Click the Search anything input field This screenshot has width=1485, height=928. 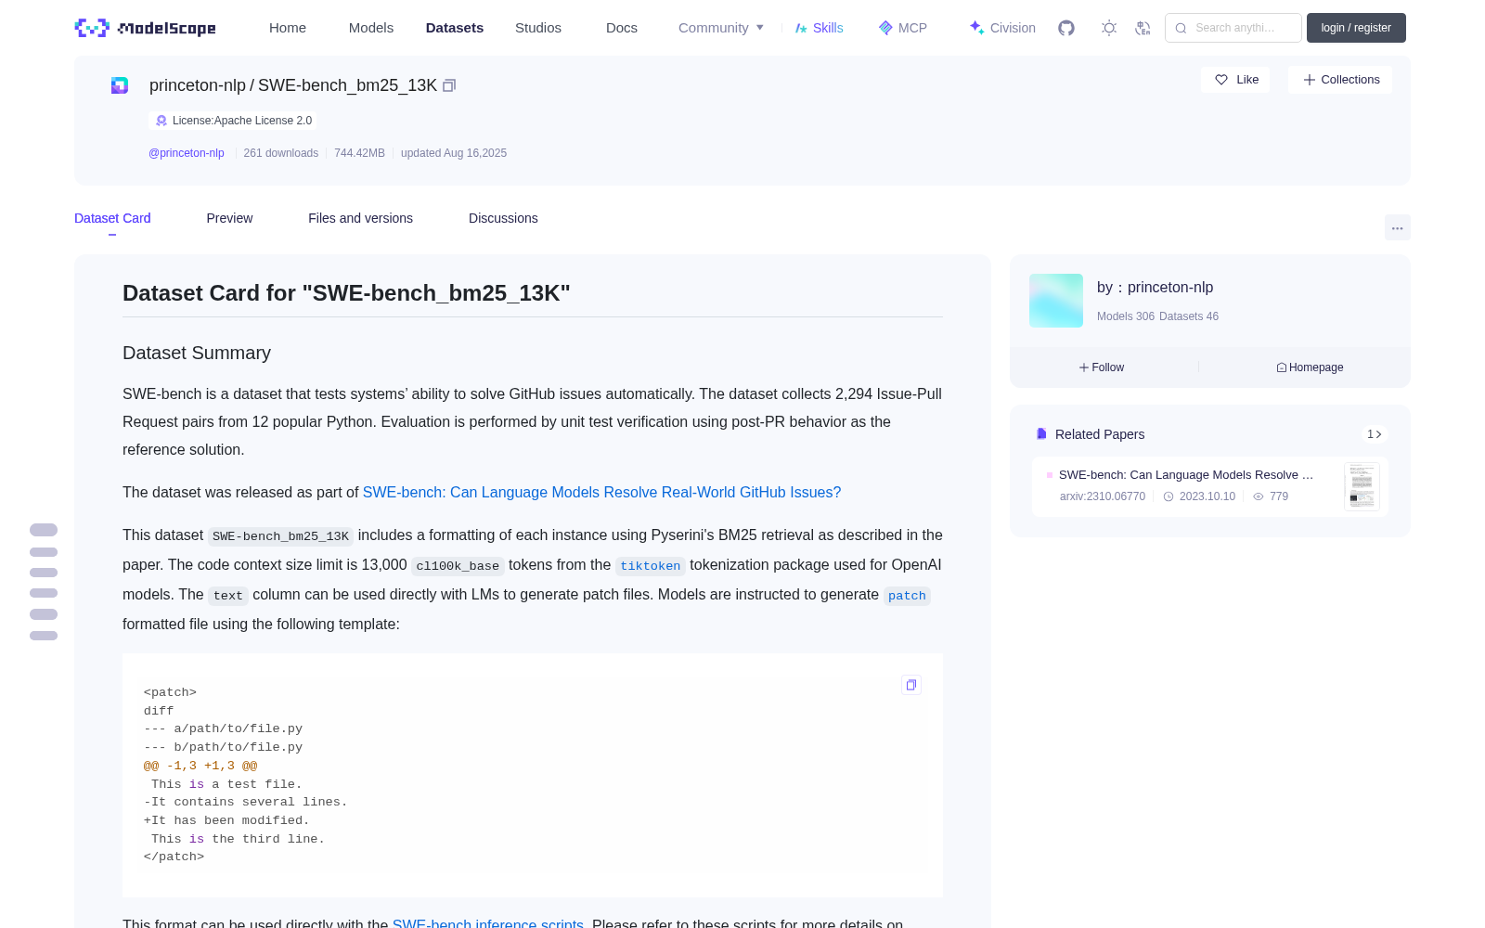tap(1233, 28)
